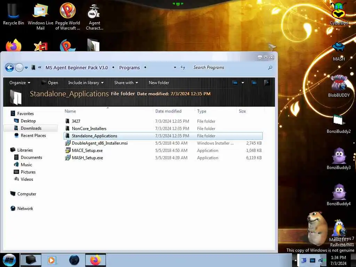Select the BlobBUDDY desktop icon

[339, 86]
